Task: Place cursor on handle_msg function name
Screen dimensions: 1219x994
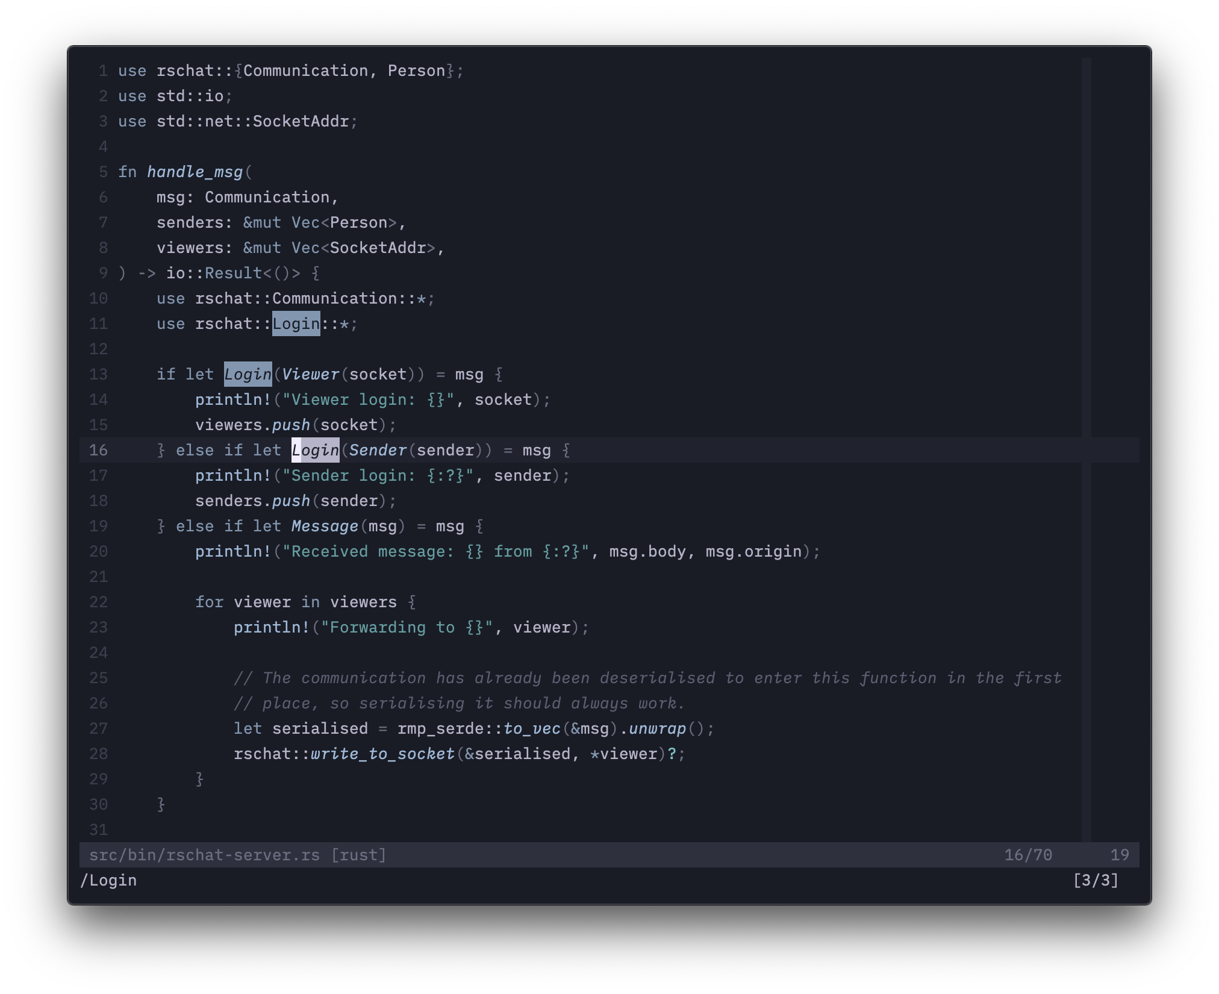Action: [195, 172]
